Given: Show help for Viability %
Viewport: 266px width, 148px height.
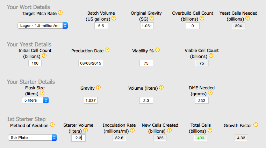Looking at the screenshot, I should point(157,50).
